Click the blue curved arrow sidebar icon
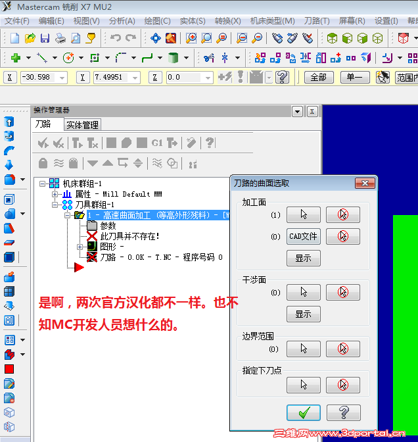Image resolution: width=418 pixels, height=442 pixels. 9,151
